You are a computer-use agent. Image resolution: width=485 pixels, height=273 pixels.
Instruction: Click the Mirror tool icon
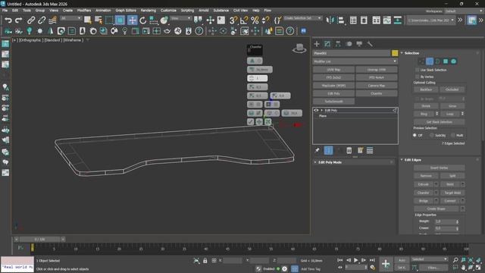point(330,20)
